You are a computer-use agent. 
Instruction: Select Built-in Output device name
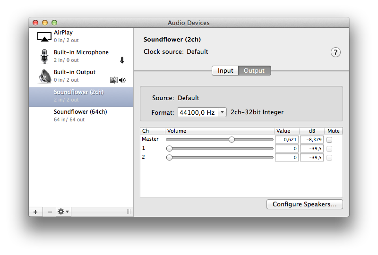coord(75,72)
